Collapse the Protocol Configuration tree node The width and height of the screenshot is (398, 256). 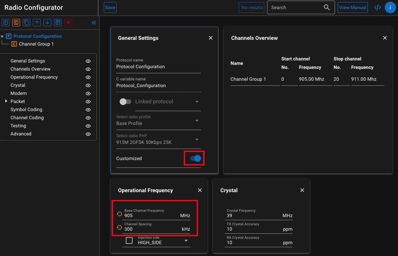click(2, 36)
